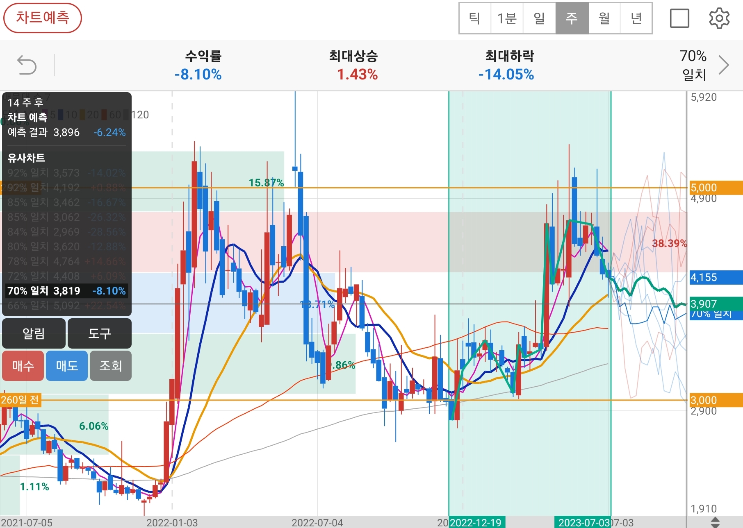
Task: Open the 차트예측 chart prediction button
Action: point(43,18)
